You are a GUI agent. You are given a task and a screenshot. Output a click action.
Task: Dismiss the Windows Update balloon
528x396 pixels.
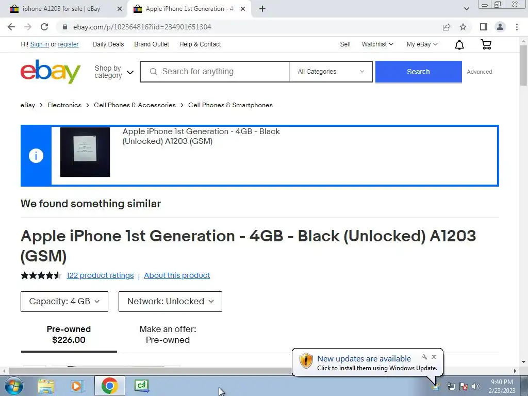pos(434,357)
